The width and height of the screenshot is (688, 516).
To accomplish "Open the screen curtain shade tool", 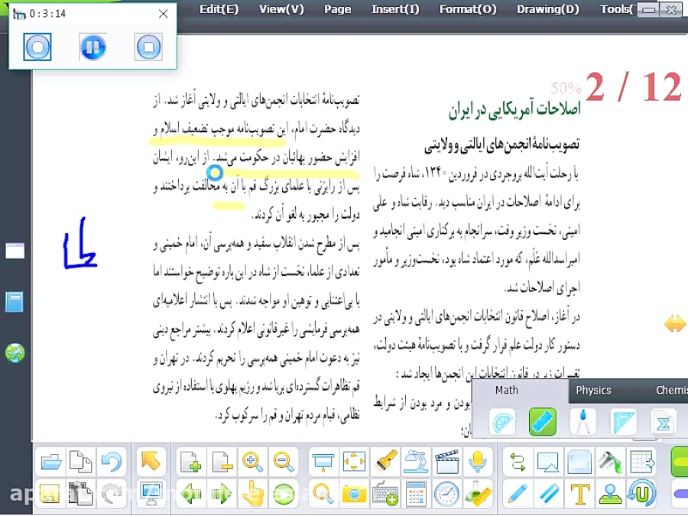I will coord(320,461).
